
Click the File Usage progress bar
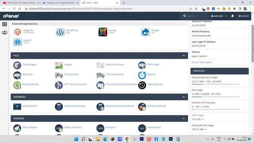[216, 97]
